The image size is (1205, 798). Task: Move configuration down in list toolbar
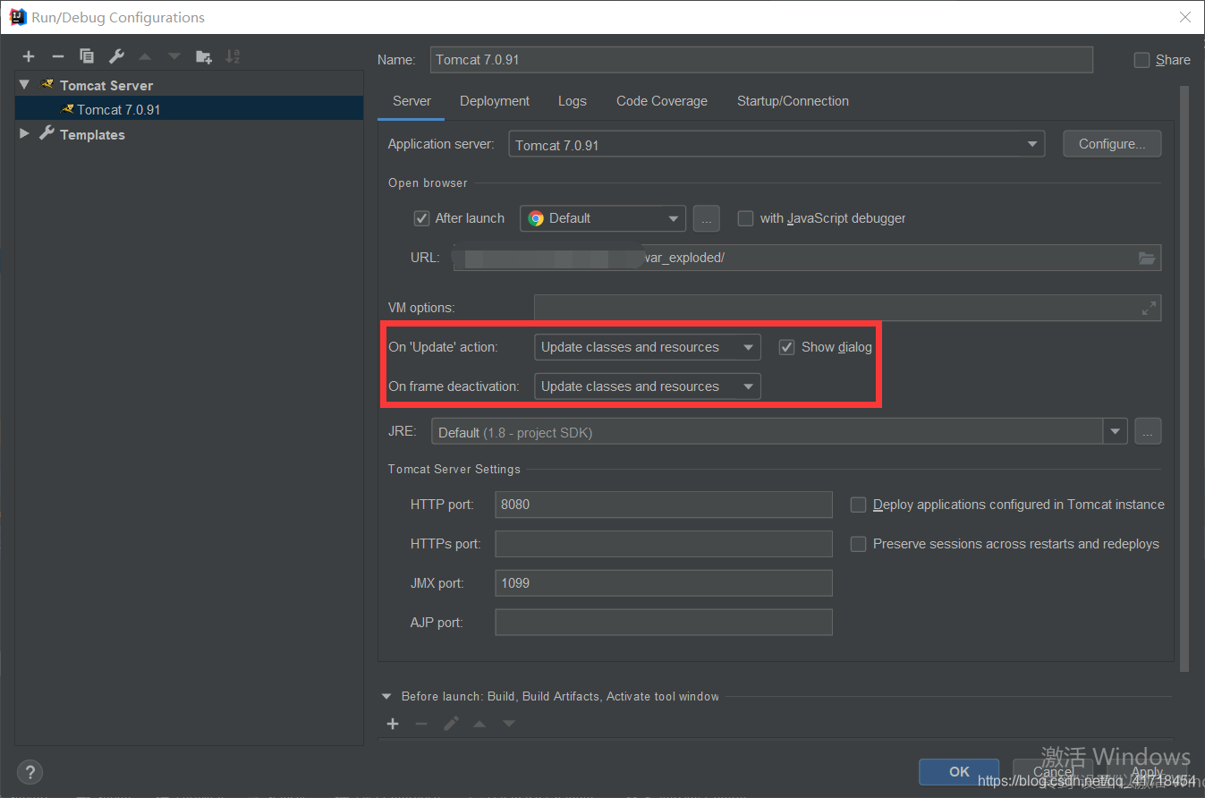click(174, 56)
